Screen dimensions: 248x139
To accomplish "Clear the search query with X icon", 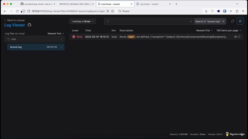I will click(191, 21).
